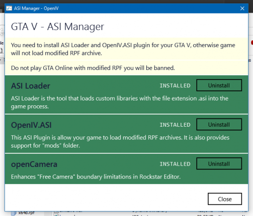253x216 pixels.
Task: Uninstall the openCamera plugin
Action: [219, 164]
